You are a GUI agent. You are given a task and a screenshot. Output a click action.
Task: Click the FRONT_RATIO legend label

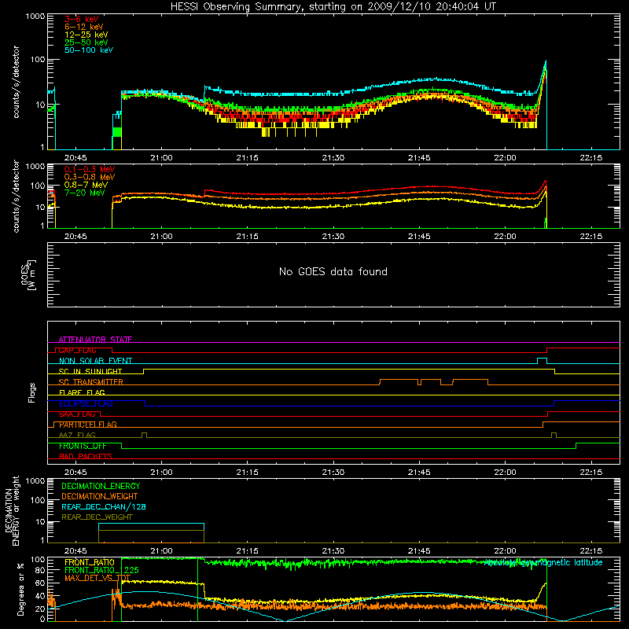pos(90,562)
